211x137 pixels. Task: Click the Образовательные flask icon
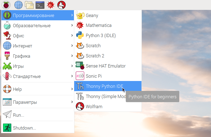[x=7, y=25]
